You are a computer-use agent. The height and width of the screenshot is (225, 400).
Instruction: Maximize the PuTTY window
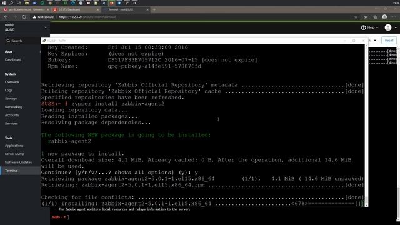coord(354,41)
